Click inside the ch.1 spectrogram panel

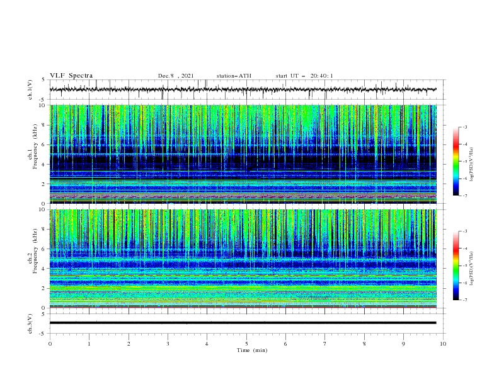(x=243, y=154)
